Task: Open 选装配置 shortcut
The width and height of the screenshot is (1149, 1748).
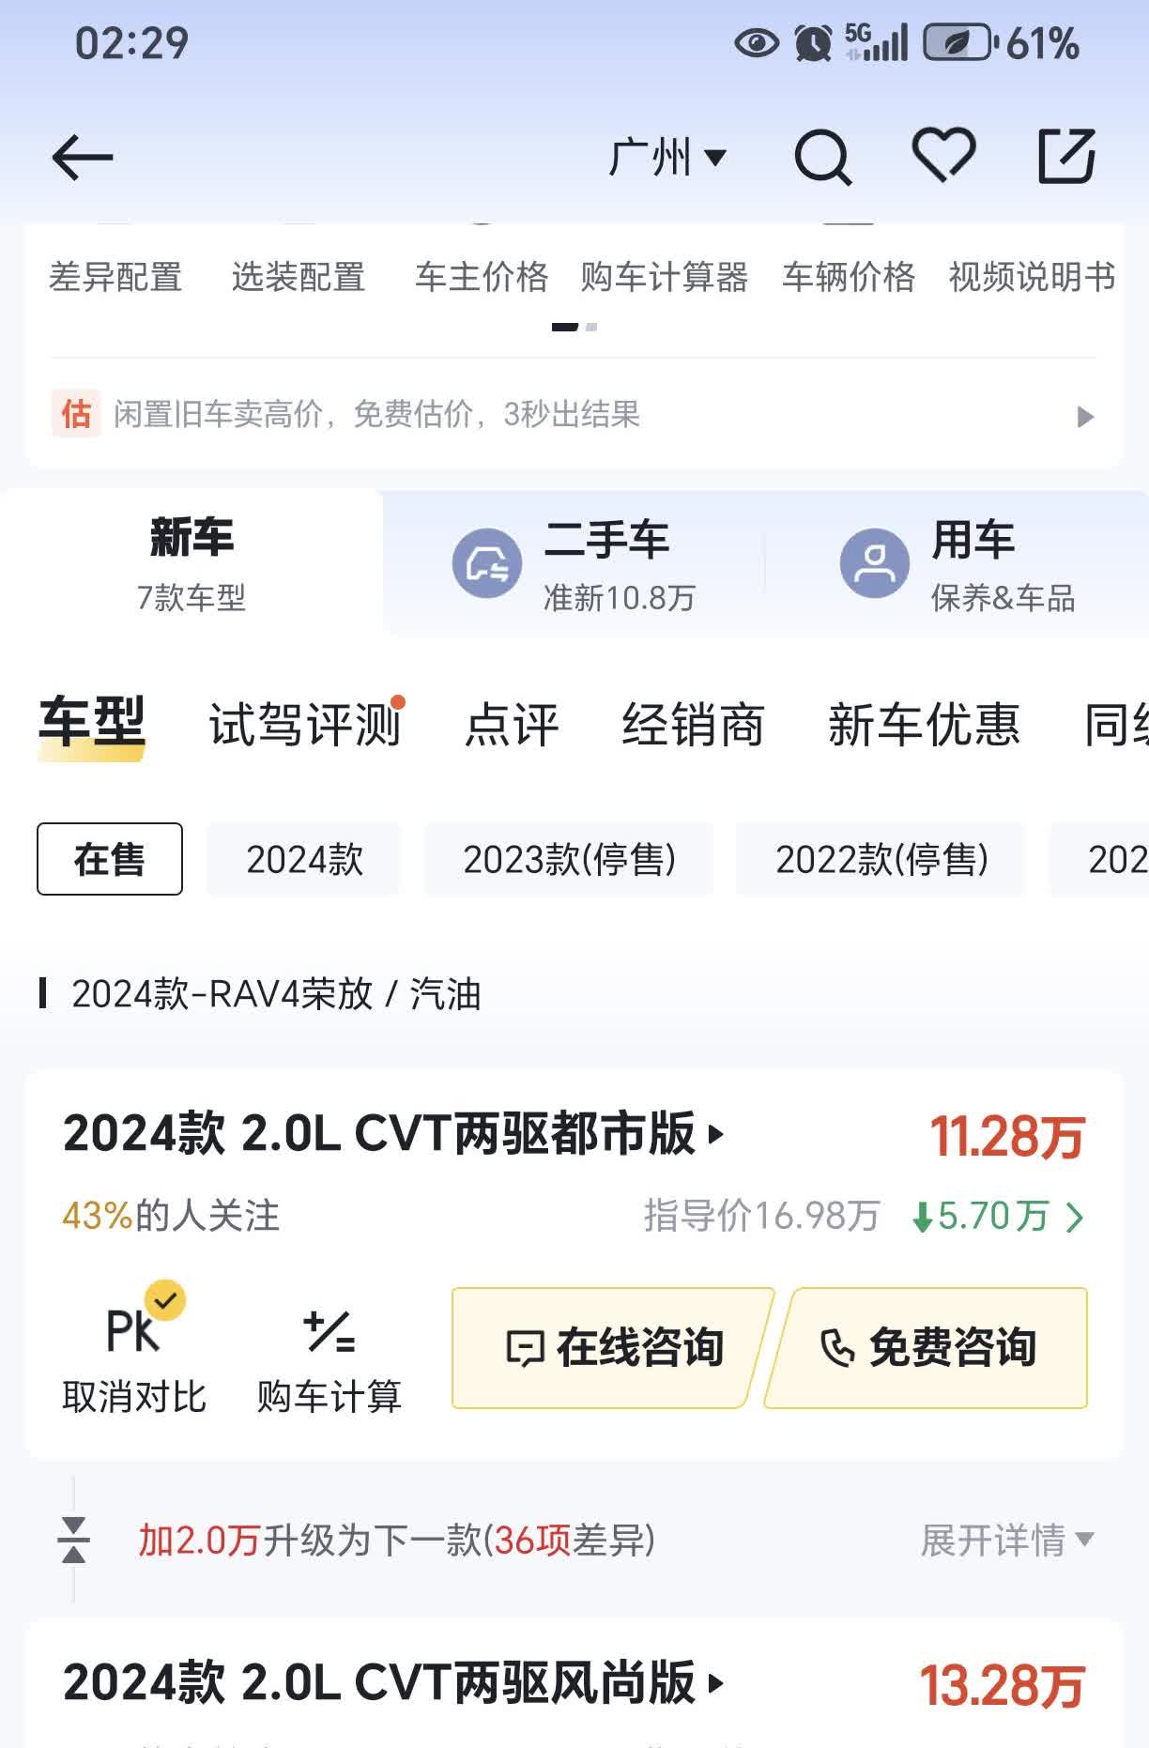Action: pos(299,277)
